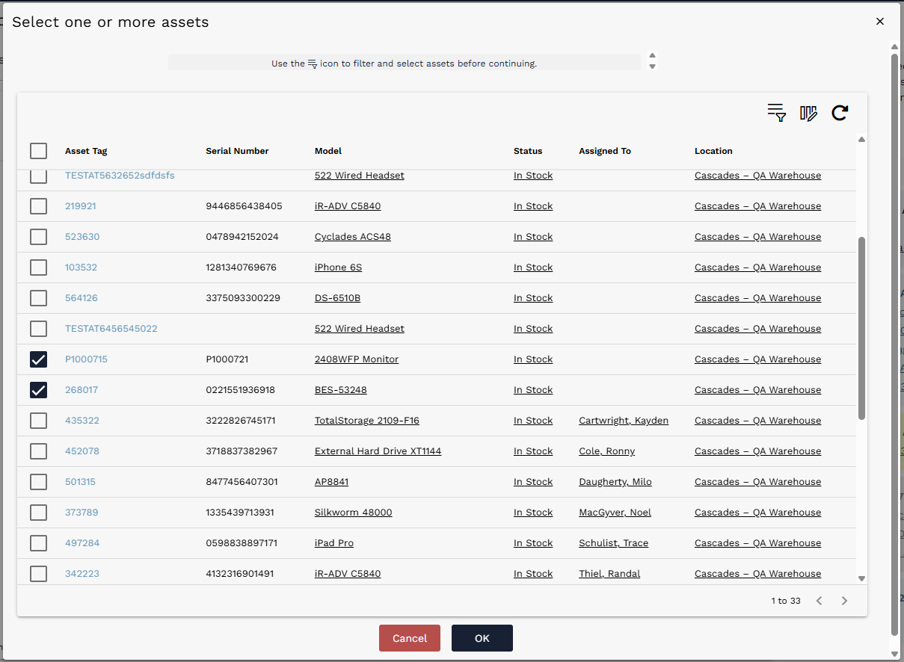The height and width of the screenshot is (662, 904).
Task: Sort by Status column header
Action: click(x=528, y=151)
